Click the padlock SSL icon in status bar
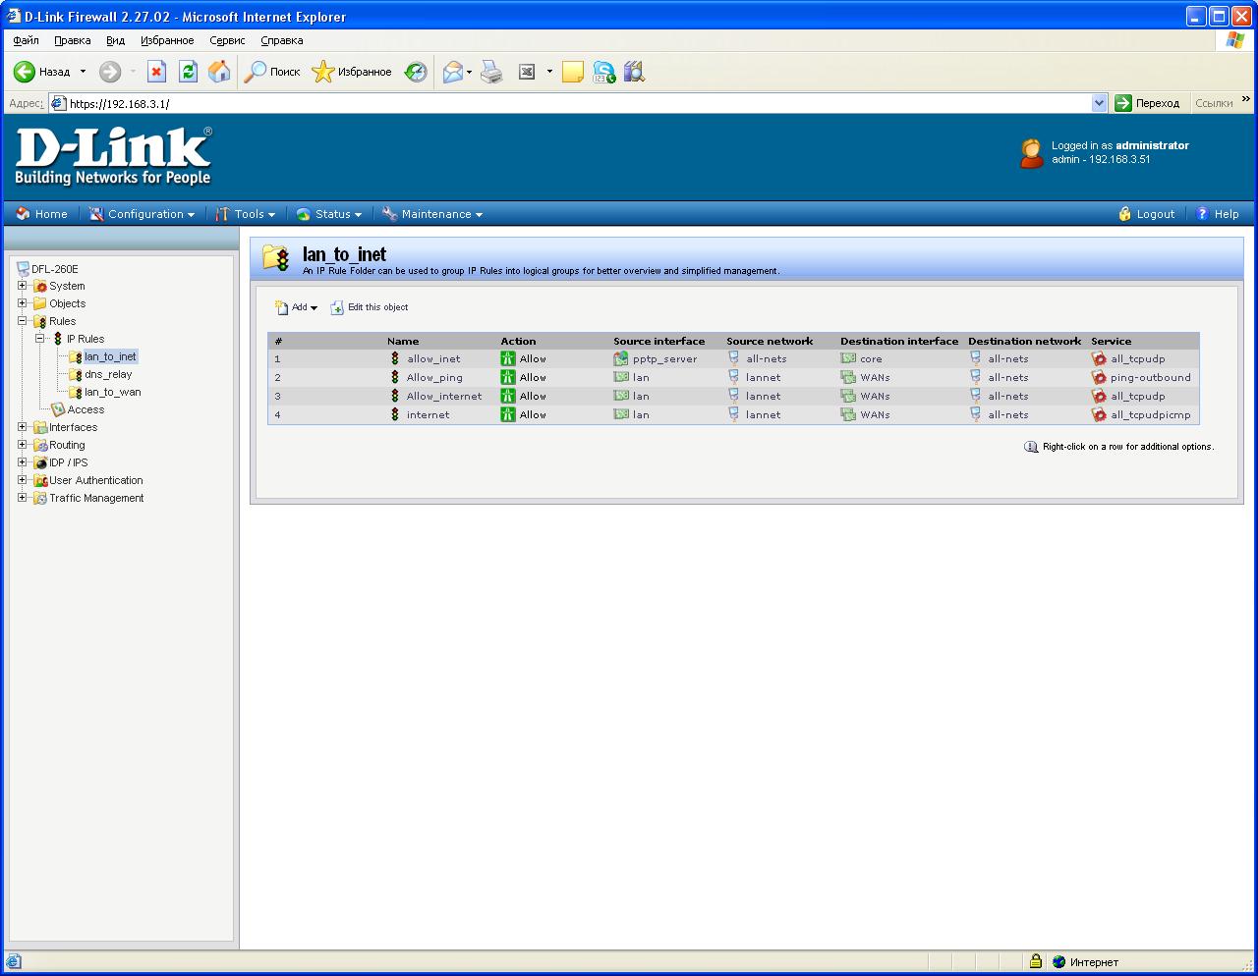The width and height of the screenshot is (1258, 976). [x=1035, y=961]
